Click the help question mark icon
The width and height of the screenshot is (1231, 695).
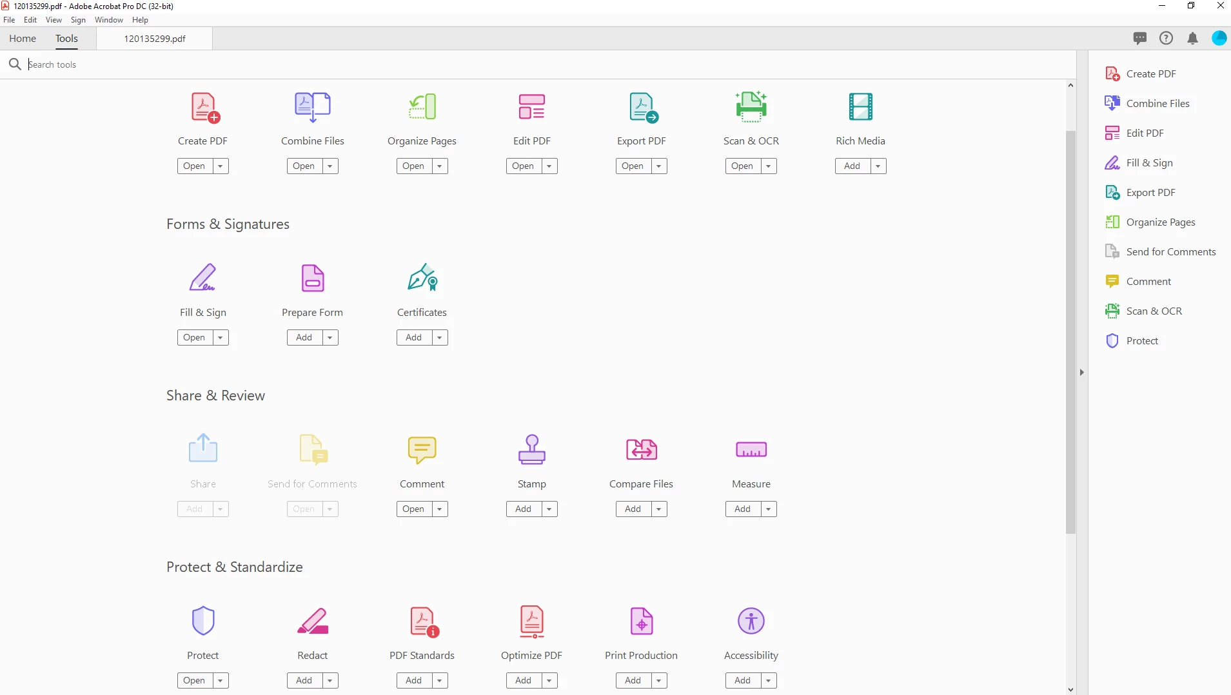click(x=1166, y=38)
